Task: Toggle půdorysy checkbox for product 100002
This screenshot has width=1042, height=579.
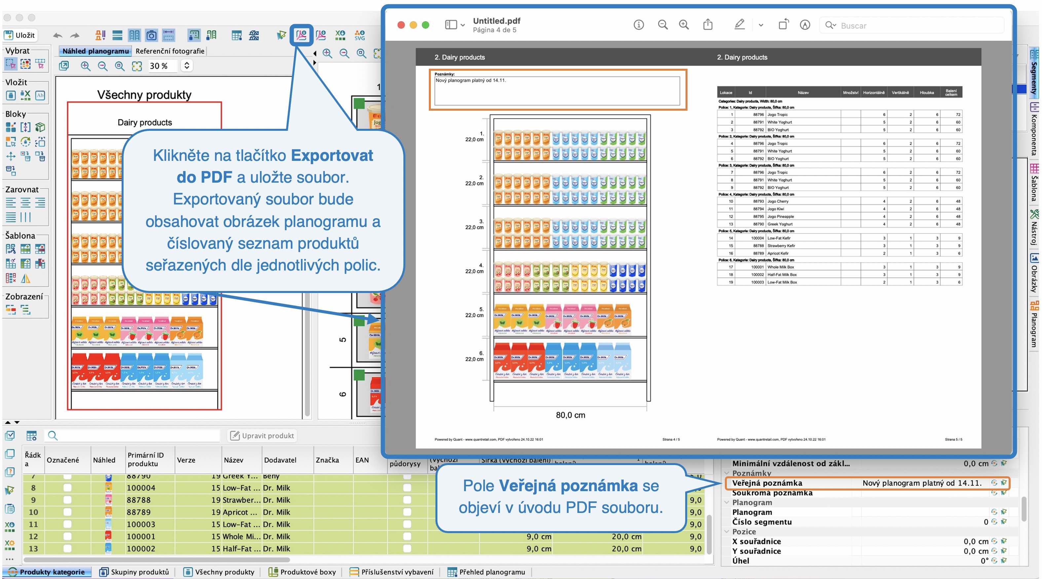Action: [x=407, y=548]
